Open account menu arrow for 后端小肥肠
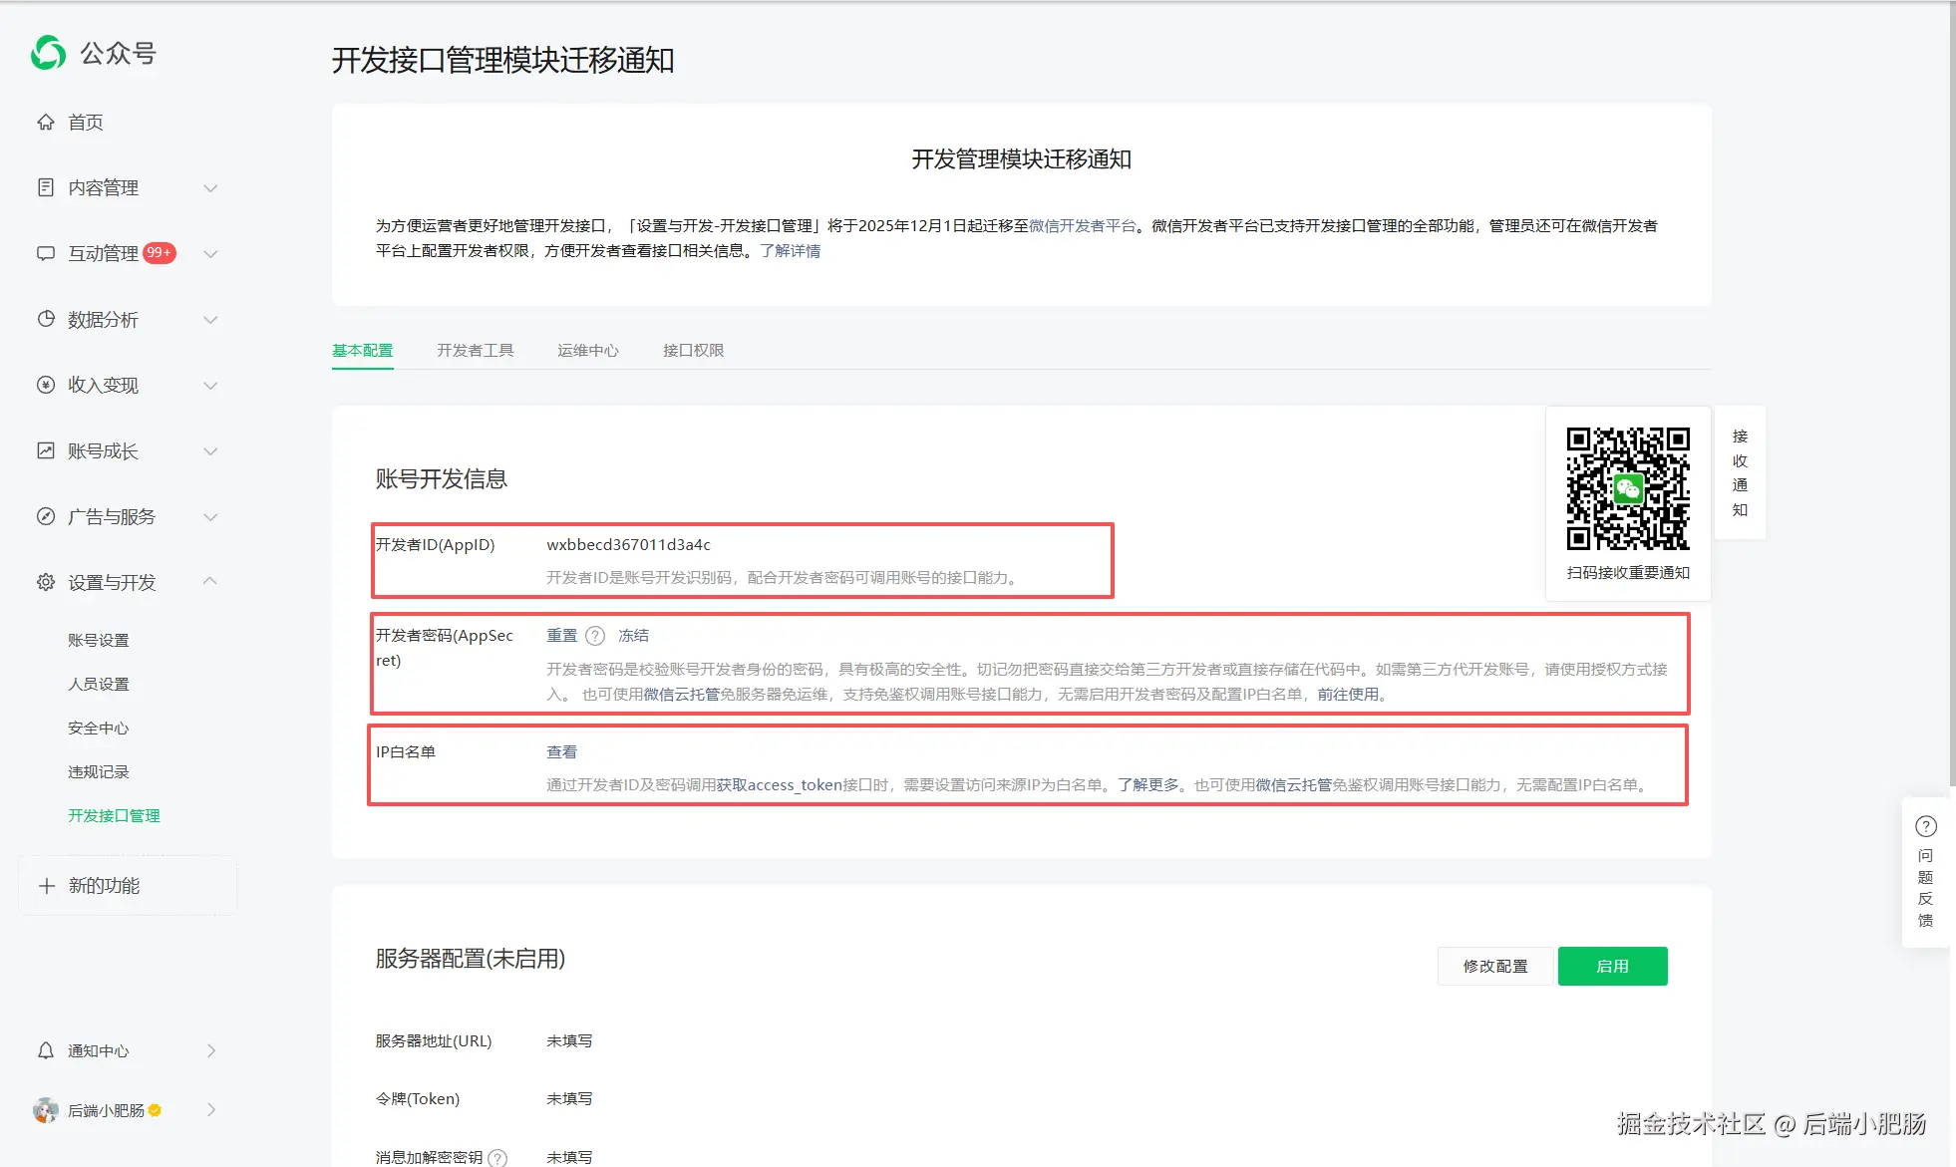The width and height of the screenshot is (1956, 1167). [211, 1109]
